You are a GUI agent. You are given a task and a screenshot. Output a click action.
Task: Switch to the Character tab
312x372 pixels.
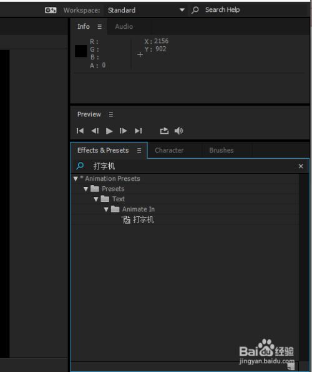(x=169, y=151)
